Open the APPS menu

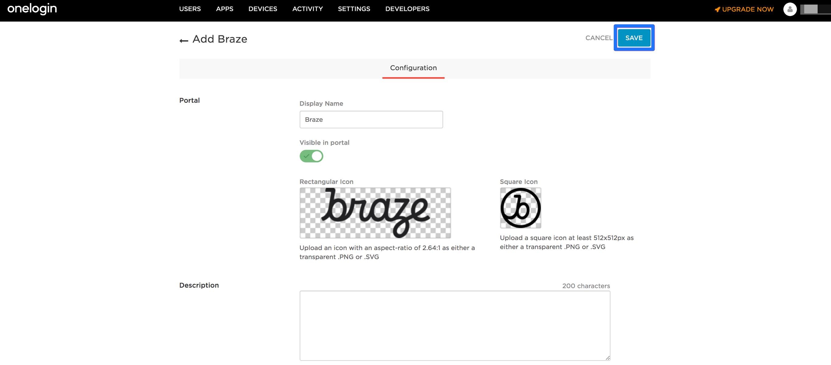(224, 9)
